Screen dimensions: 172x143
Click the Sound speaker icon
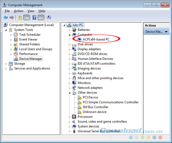74,122
